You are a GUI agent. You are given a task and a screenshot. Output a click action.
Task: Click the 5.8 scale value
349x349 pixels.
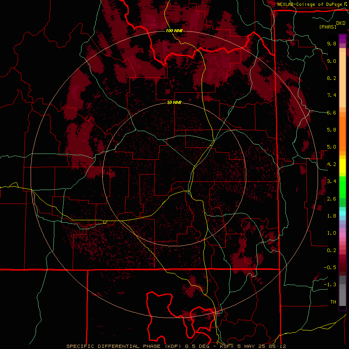click(x=332, y=130)
